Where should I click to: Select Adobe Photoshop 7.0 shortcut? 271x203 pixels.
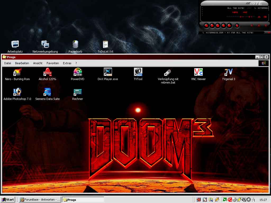pos(17,94)
